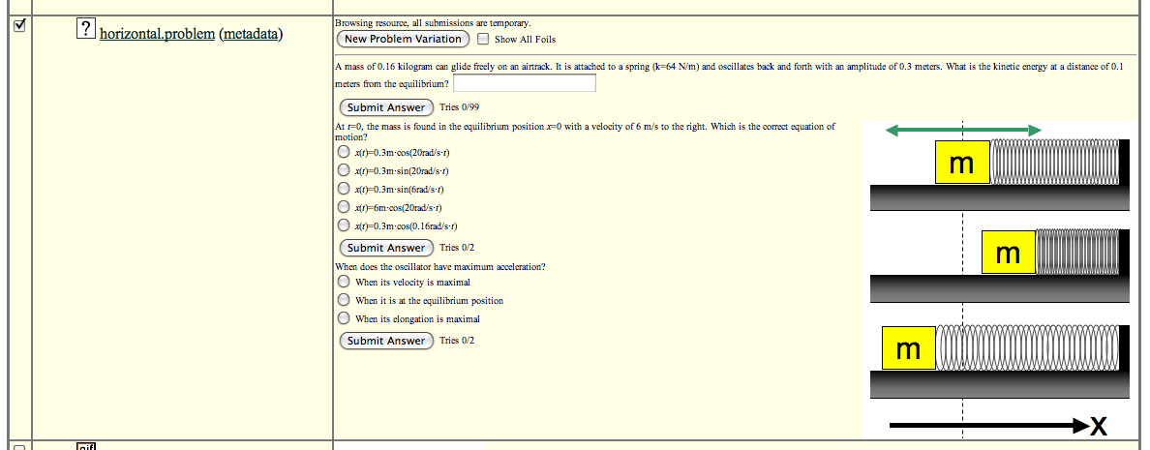Choose 'When its elongation is maximal'
Screen dimensions: 1150x450
tap(343, 319)
